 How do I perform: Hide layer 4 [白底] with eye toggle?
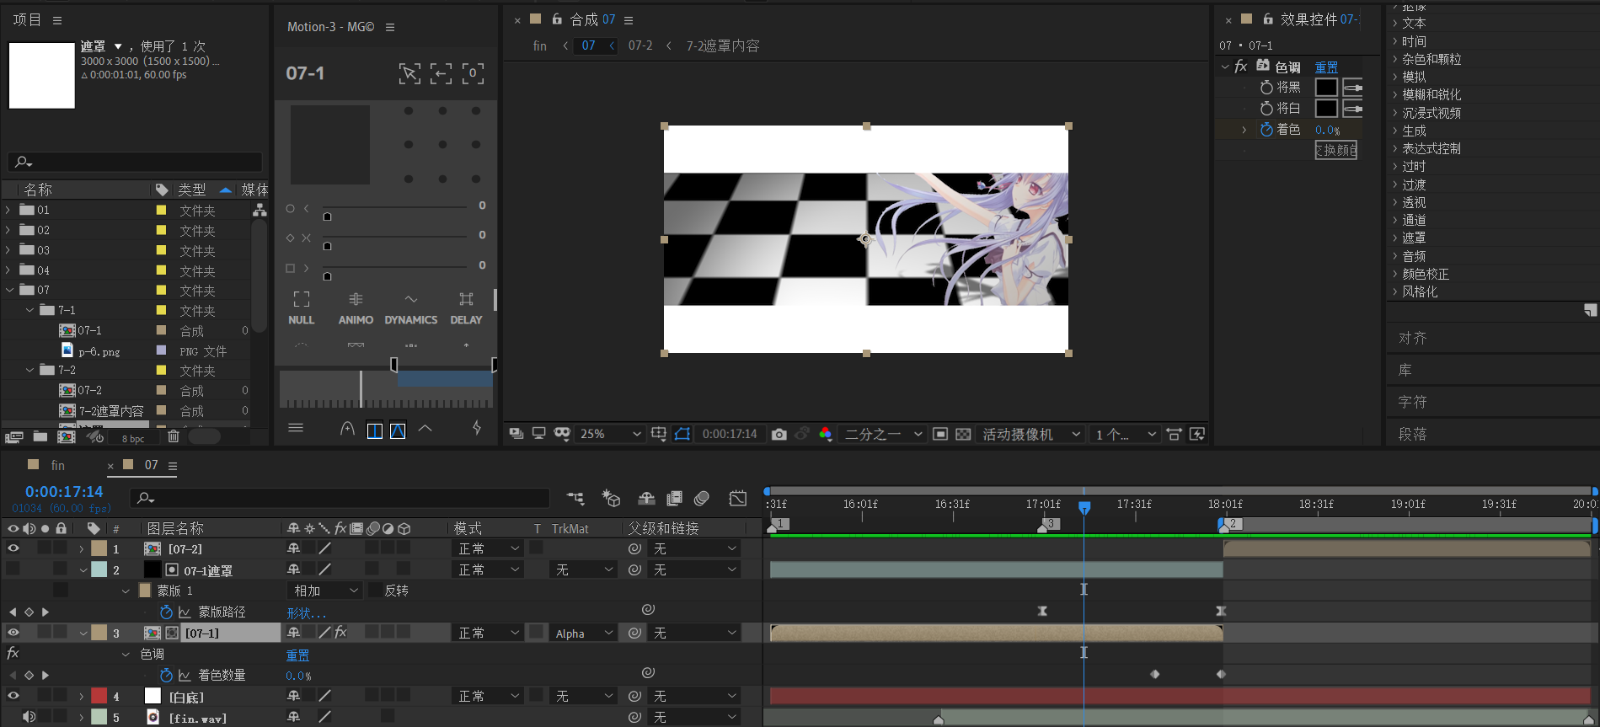[13, 696]
